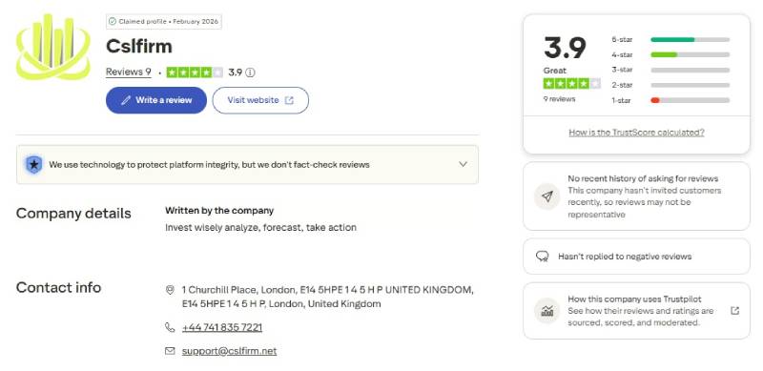763x371 pixels.
Task: Click the paper plane invitation icon
Action: click(546, 196)
